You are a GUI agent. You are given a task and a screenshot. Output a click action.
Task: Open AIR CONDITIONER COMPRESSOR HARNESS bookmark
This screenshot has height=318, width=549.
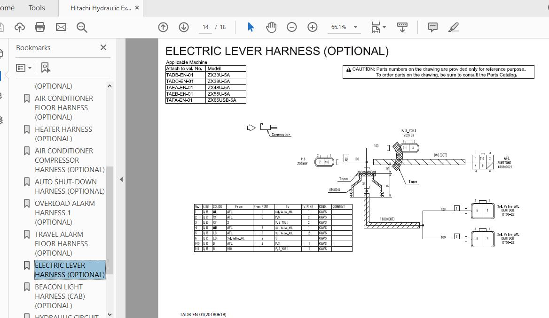[70, 160]
